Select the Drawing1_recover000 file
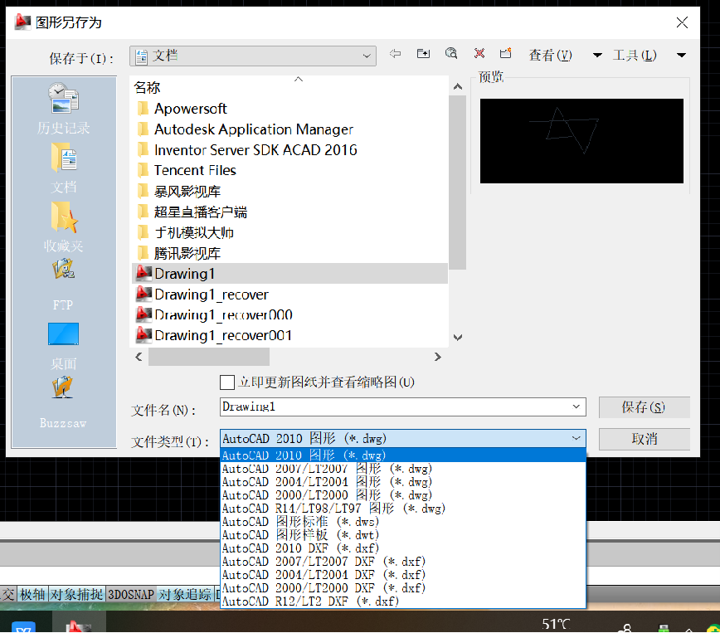 pos(215,315)
